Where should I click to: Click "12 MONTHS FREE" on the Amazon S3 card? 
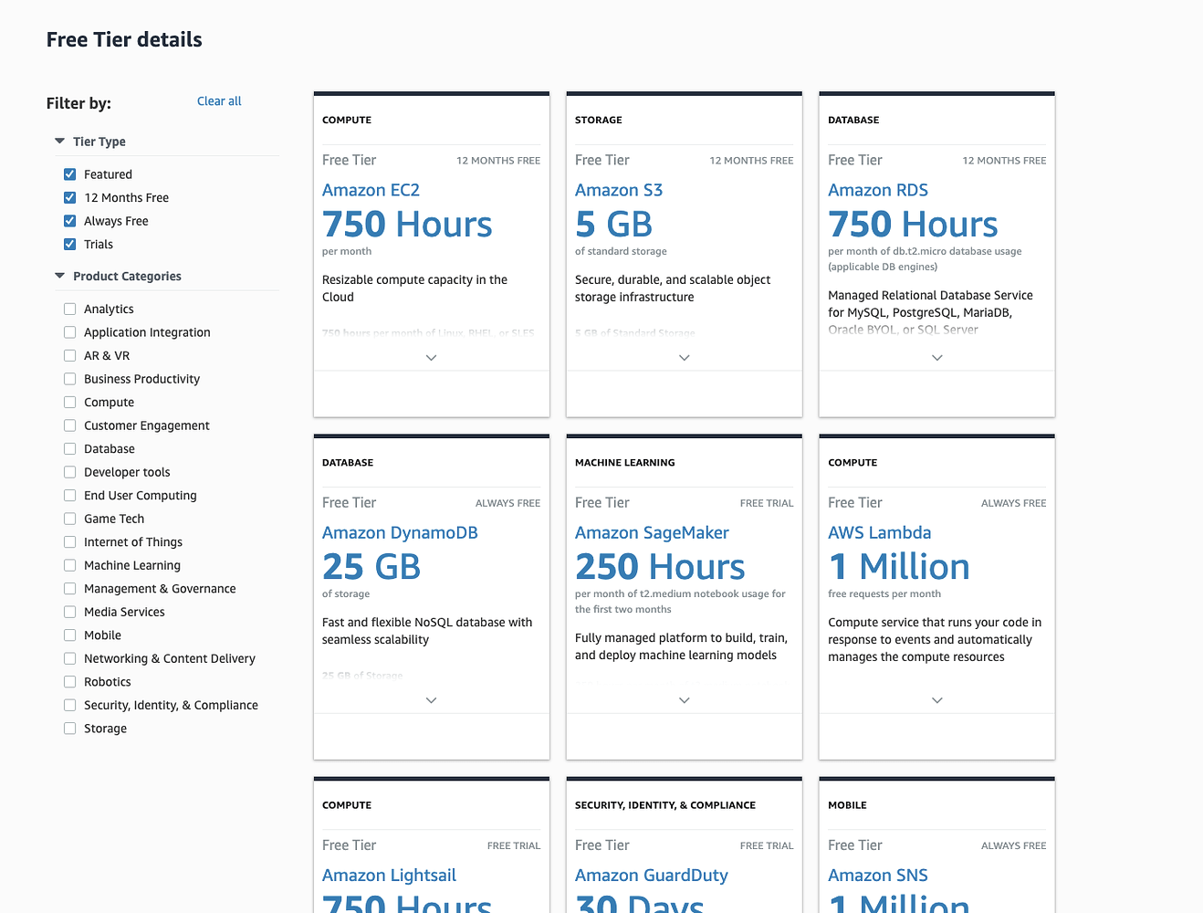coord(751,161)
